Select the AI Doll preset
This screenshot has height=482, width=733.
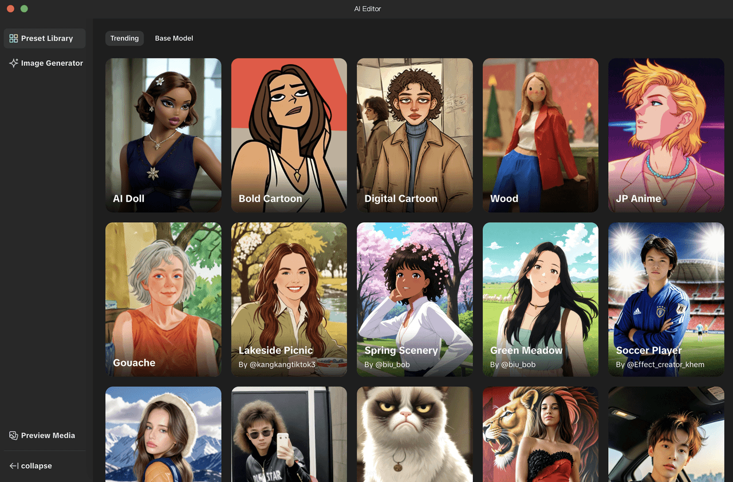[x=163, y=135]
